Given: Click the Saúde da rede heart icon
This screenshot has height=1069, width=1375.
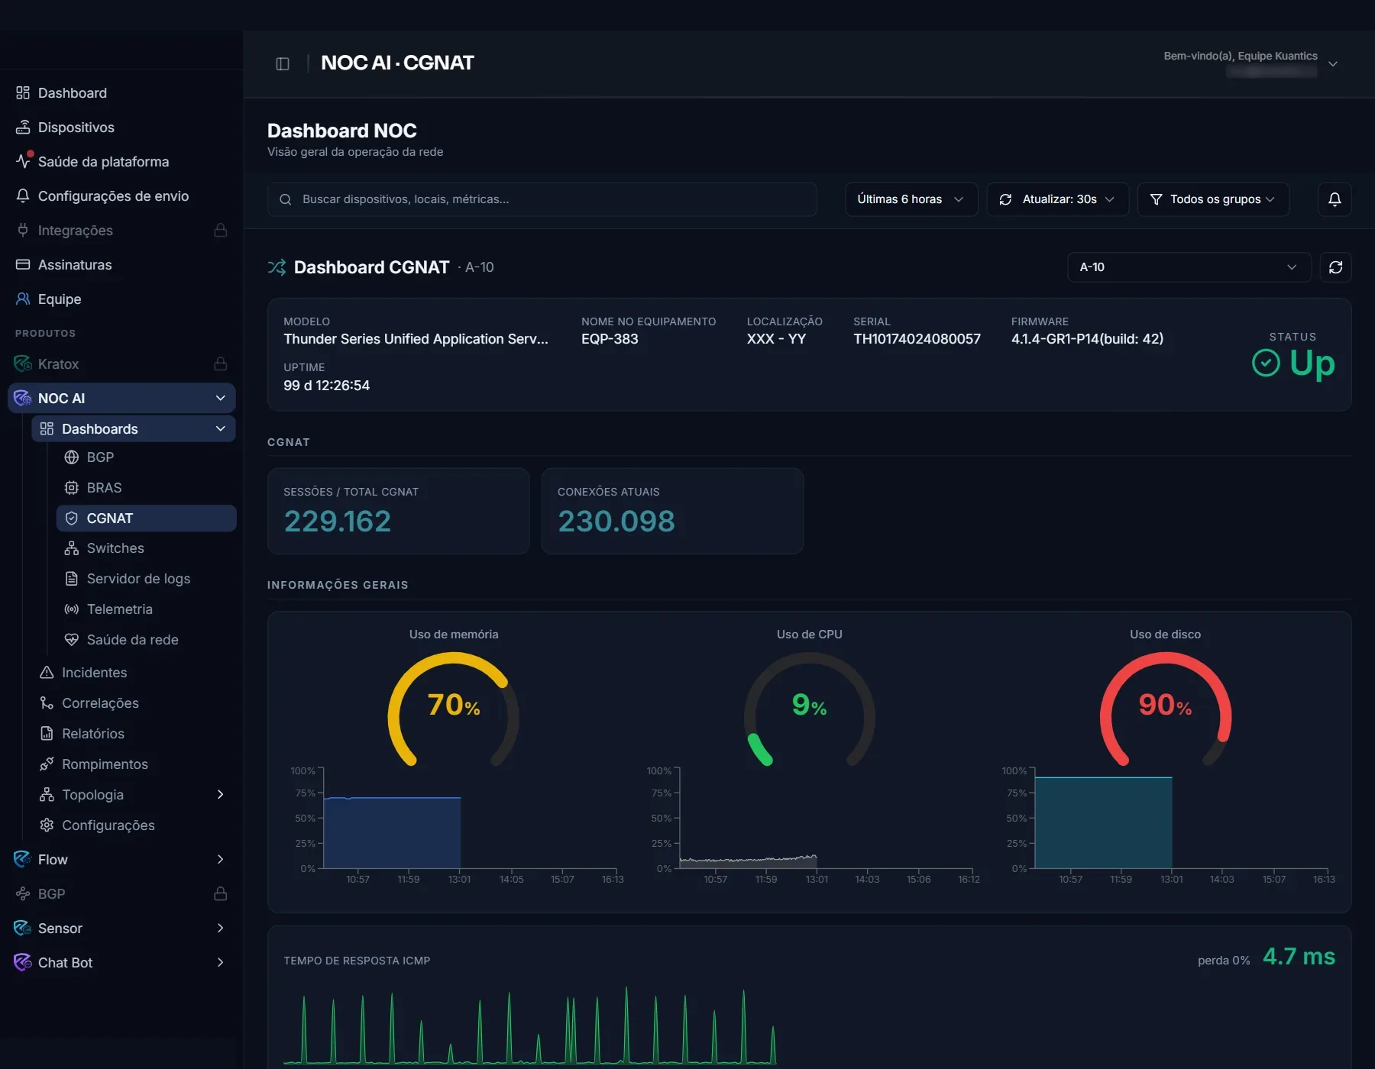Looking at the screenshot, I should [72, 640].
